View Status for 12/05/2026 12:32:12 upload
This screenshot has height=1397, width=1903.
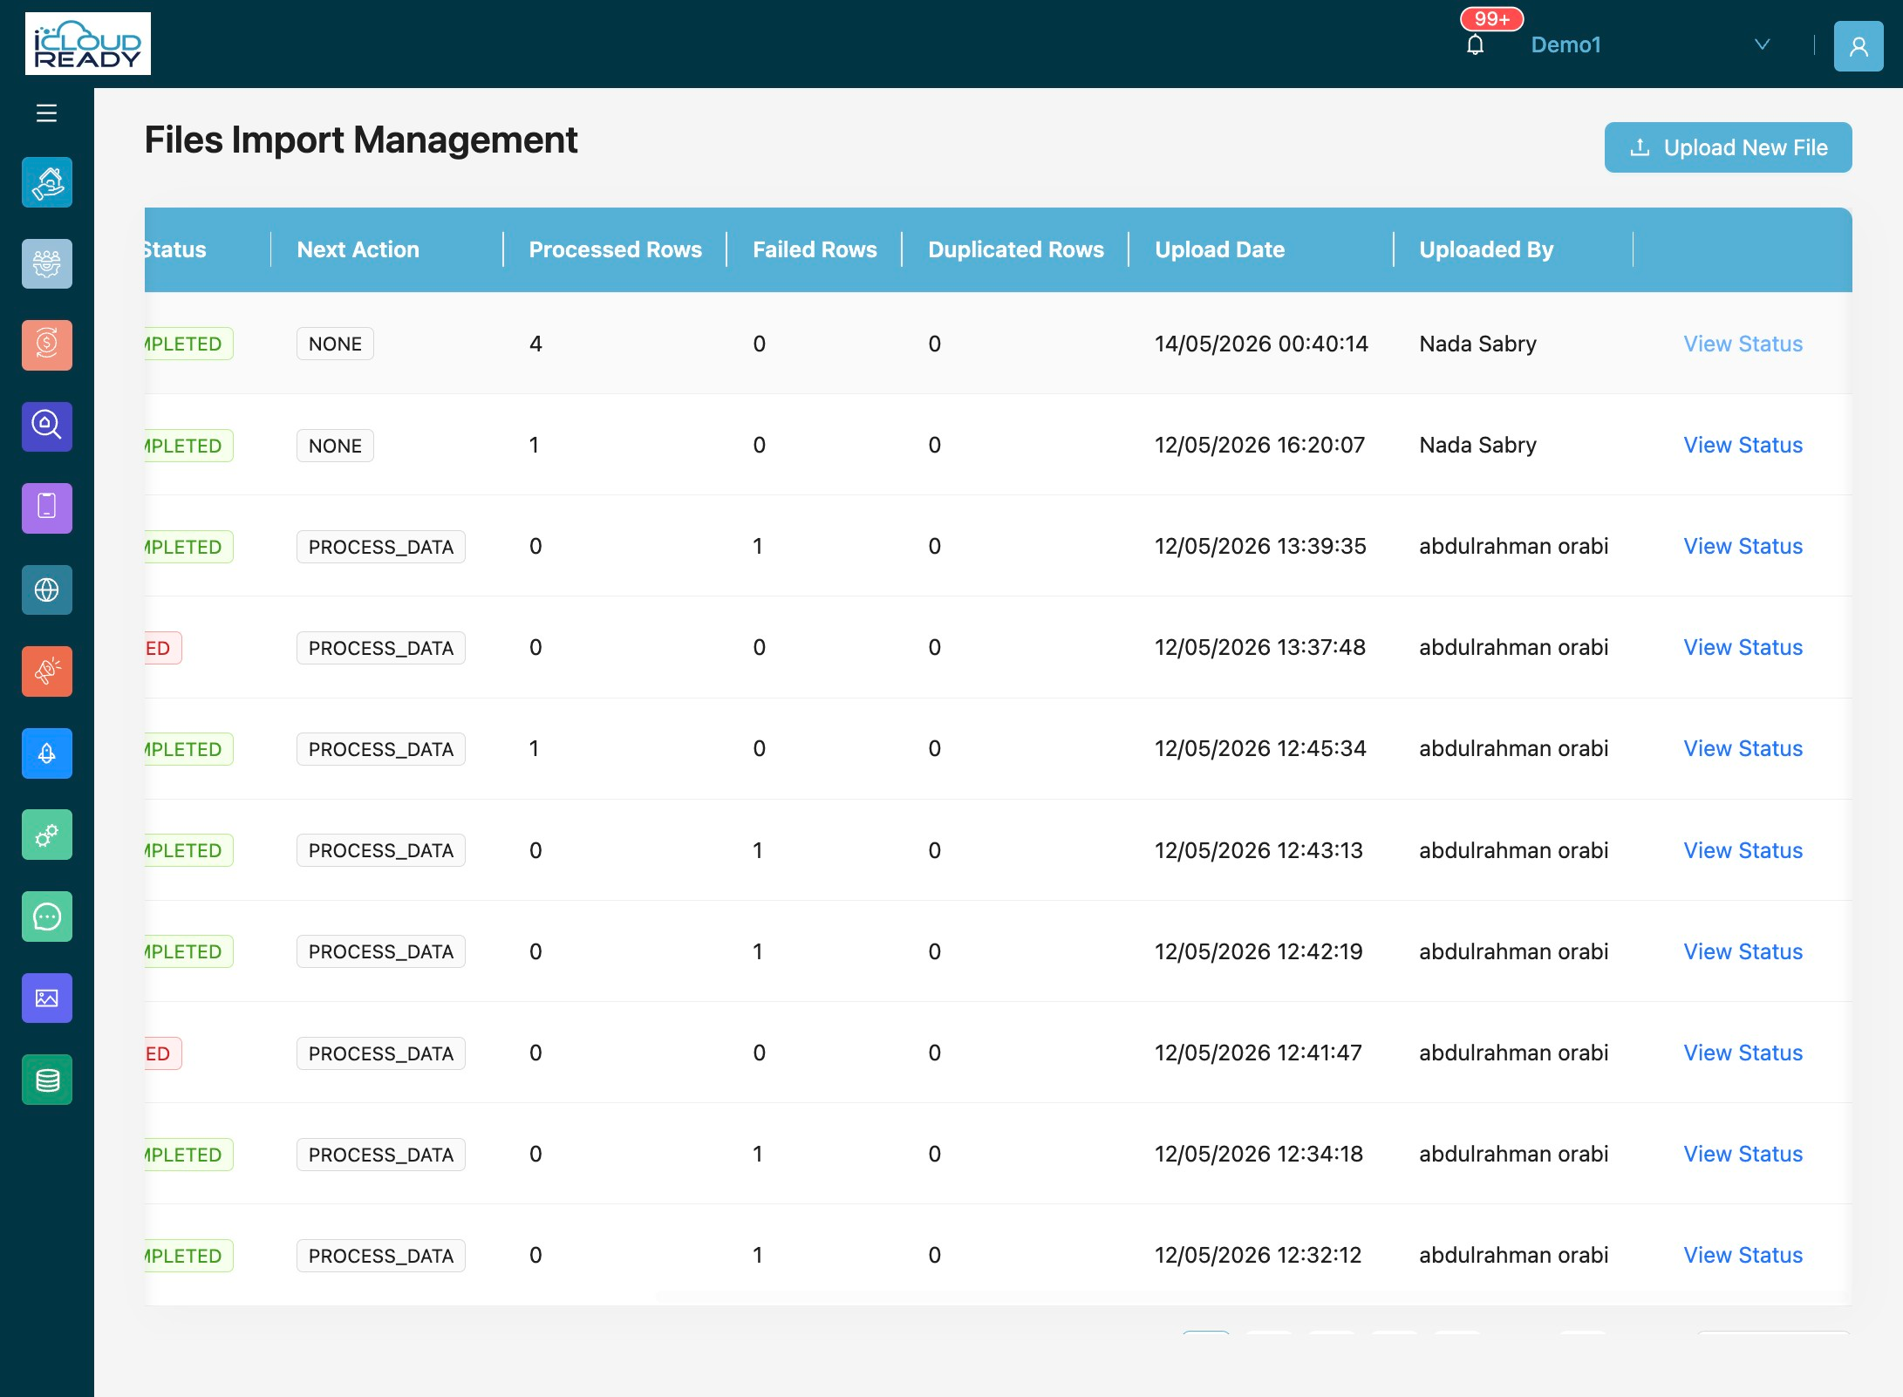[x=1743, y=1255]
